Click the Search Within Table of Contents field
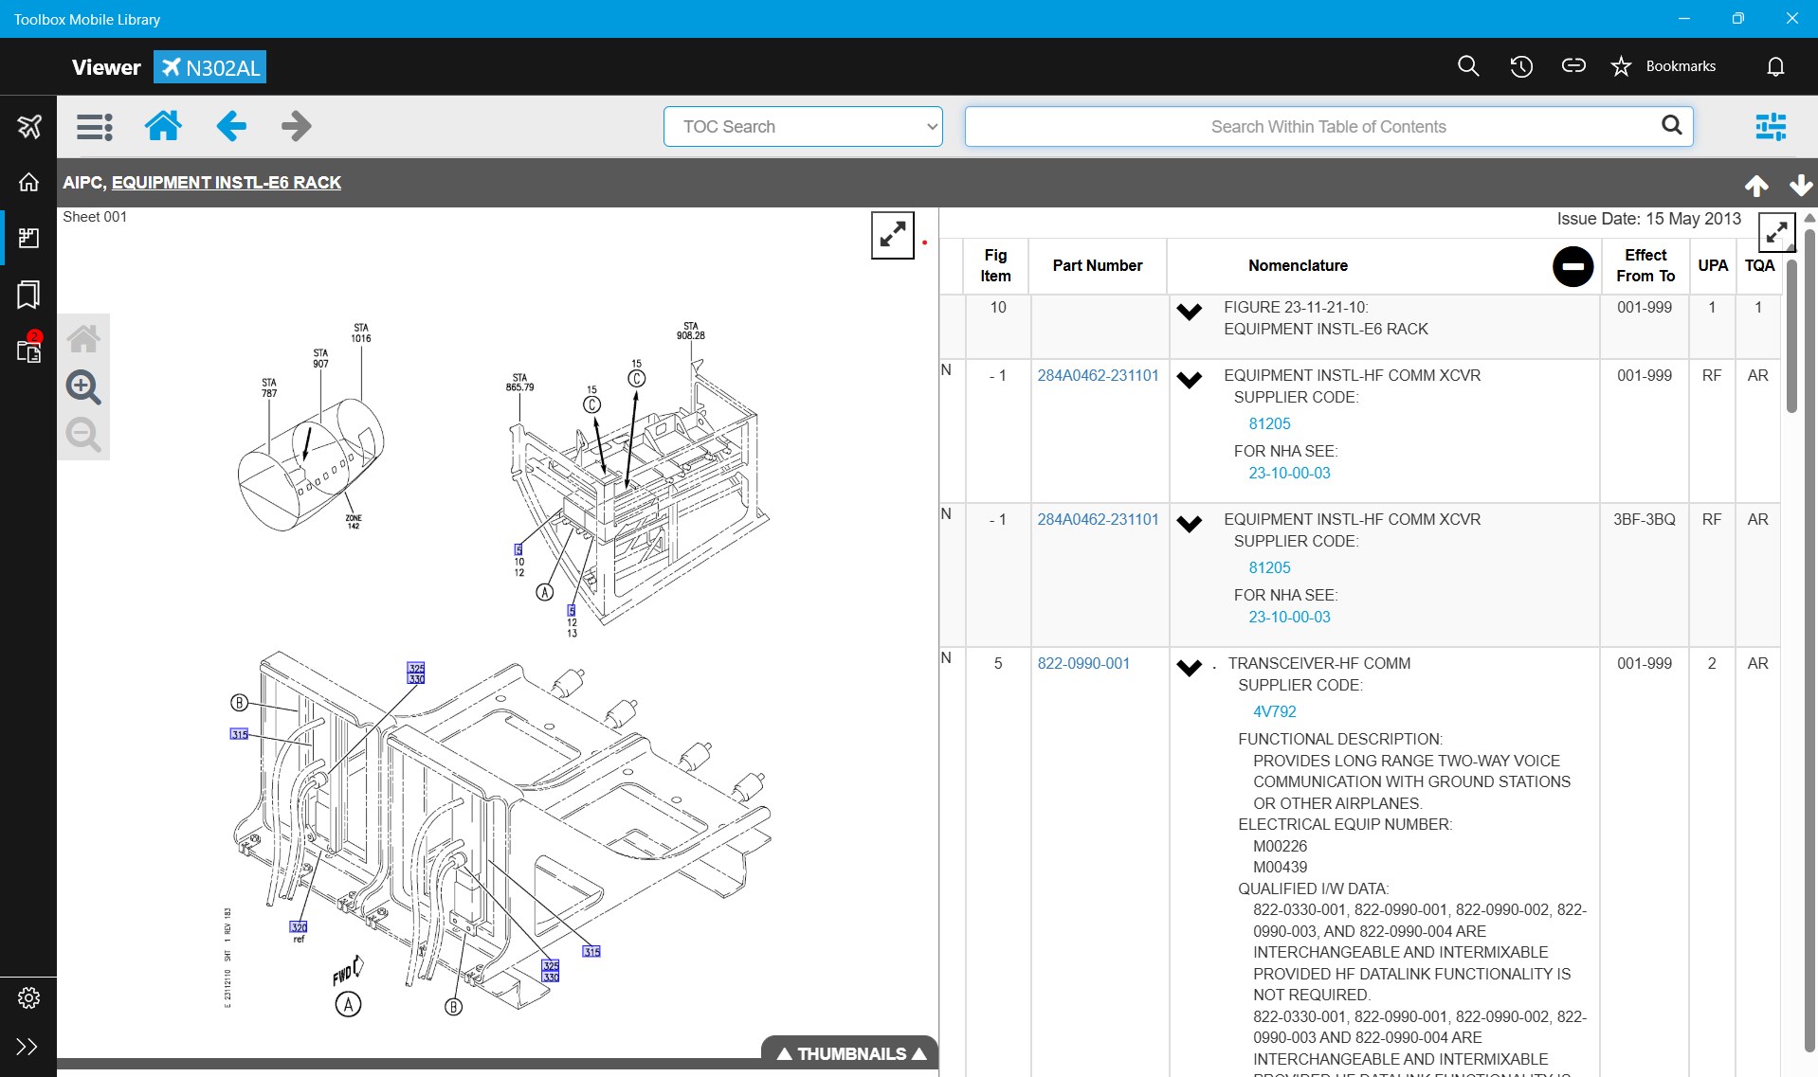The image size is (1818, 1077). pos(1327,126)
